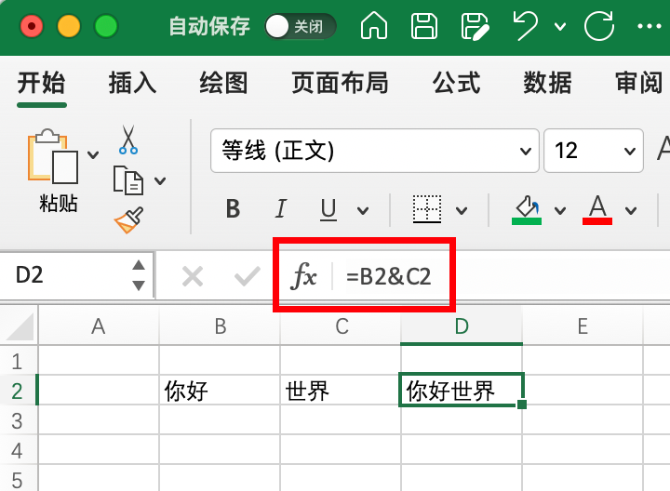Click the Cut scissors icon
The width and height of the screenshot is (670, 491).
pyautogui.click(x=127, y=139)
